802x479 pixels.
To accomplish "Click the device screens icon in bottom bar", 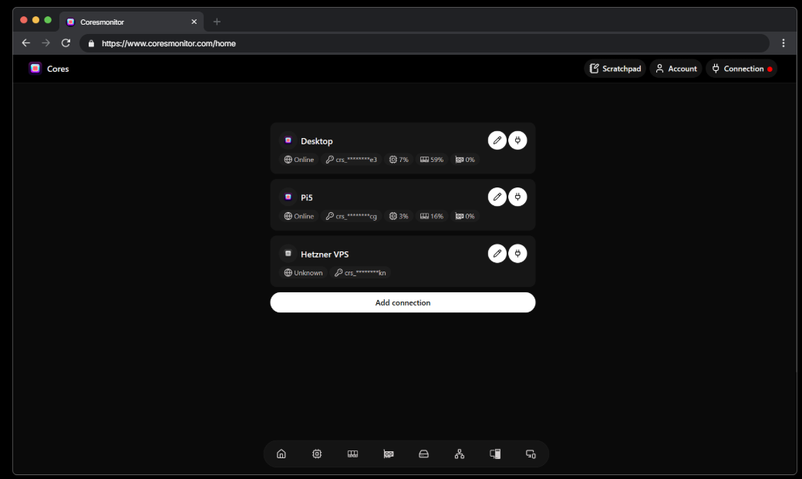I will point(494,454).
